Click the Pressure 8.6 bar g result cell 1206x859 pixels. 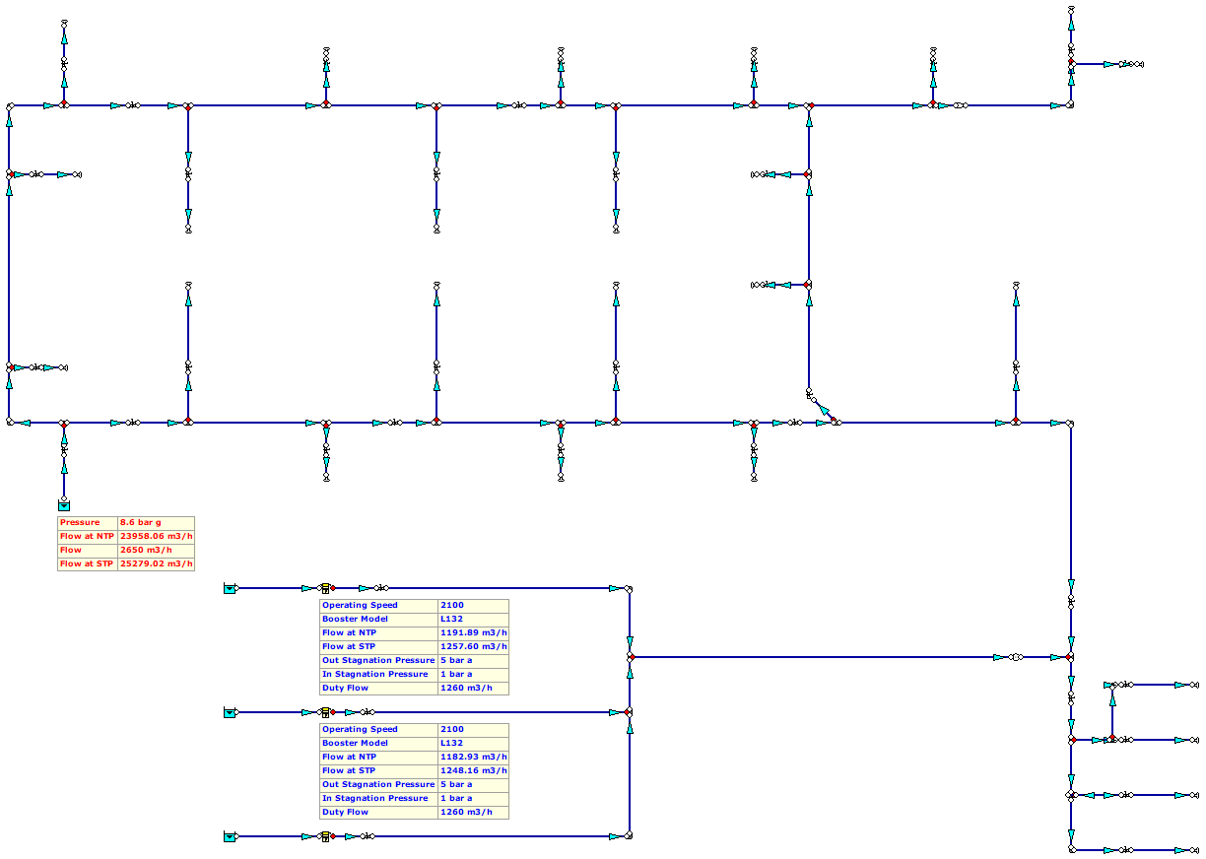[x=153, y=522]
